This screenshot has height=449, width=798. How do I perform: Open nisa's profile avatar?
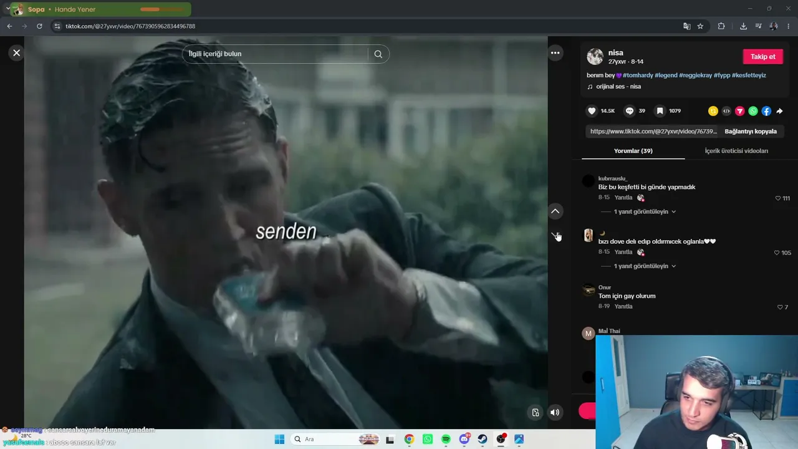(595, 57)
